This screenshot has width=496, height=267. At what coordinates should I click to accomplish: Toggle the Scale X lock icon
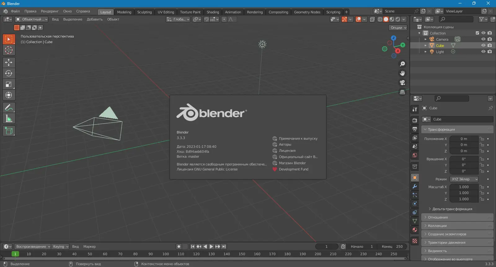tap(482, 187)
